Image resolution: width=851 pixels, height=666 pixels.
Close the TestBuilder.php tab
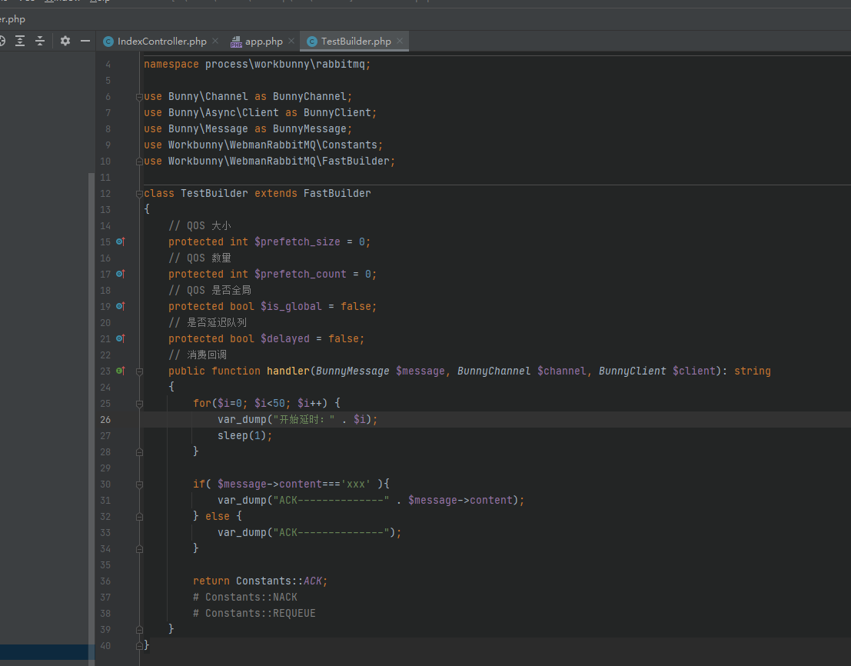coord(400,41)
